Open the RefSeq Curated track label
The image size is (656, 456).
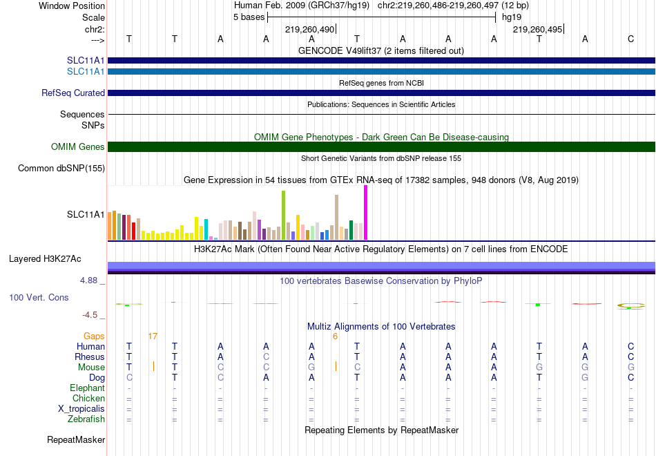73,93
